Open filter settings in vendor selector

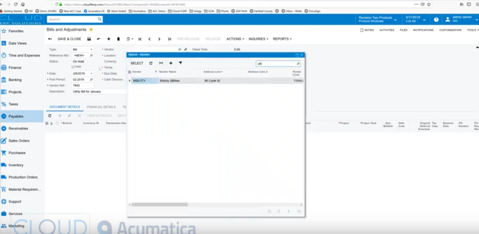pos(180,63)
